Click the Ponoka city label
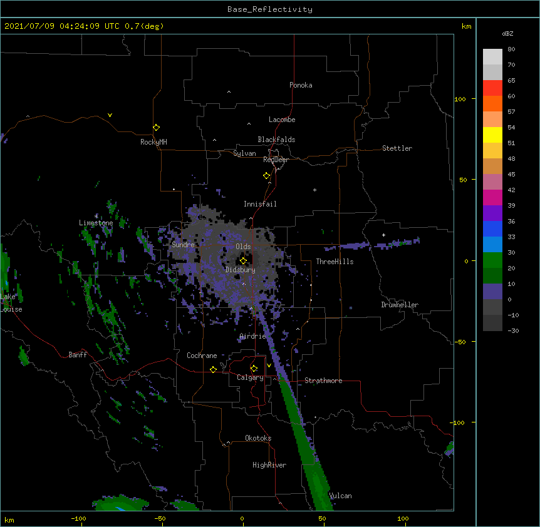 (x=301, y=85)
